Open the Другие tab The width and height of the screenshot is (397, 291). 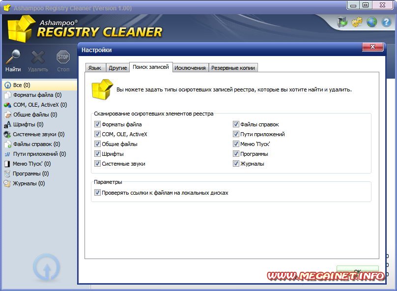coord(118,68)
